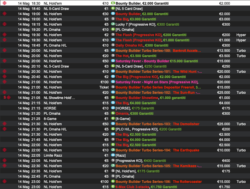Click the 9-max seat badge on The Big €3.000 Garantiti row
Screen dimensions: 250x189
[113, 19]
